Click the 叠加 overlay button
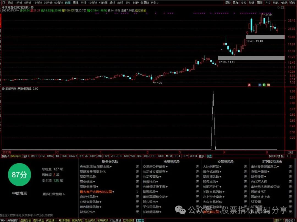 pyautogui.click(x=236, y=3)
